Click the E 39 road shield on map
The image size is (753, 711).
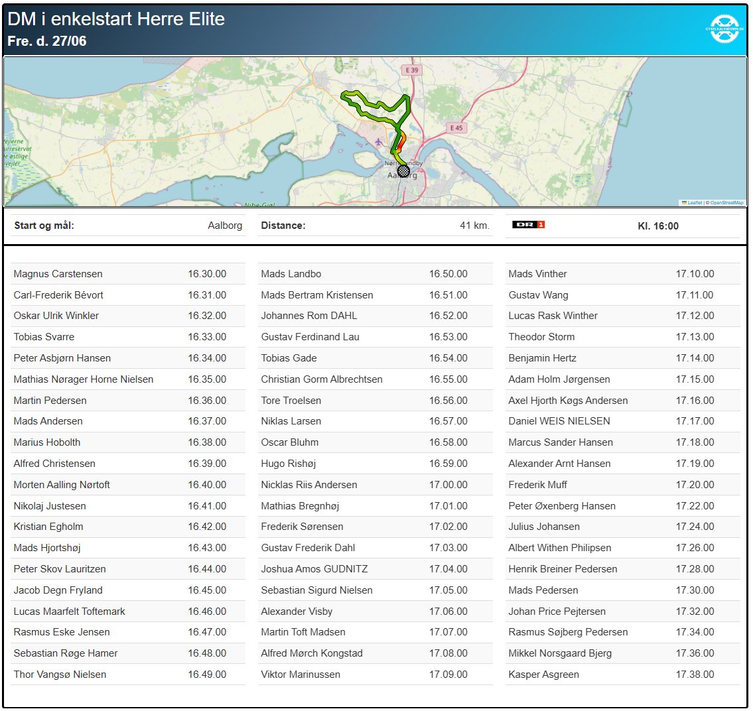coord(411,70)
